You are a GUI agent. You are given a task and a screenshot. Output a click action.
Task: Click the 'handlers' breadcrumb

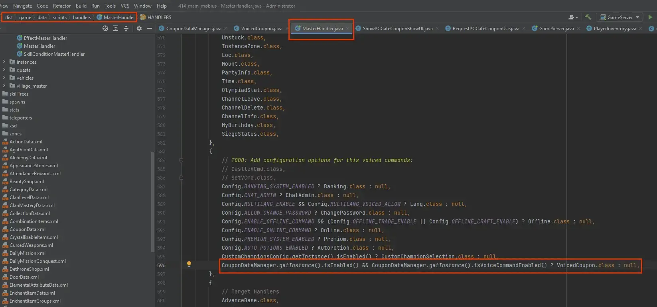pos(82,17)
